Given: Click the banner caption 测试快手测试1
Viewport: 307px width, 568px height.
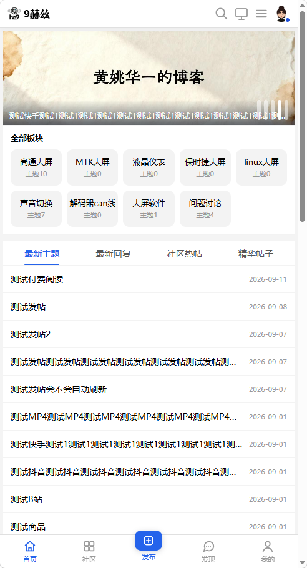Looking at the screenshot, I should coord(147,116).
